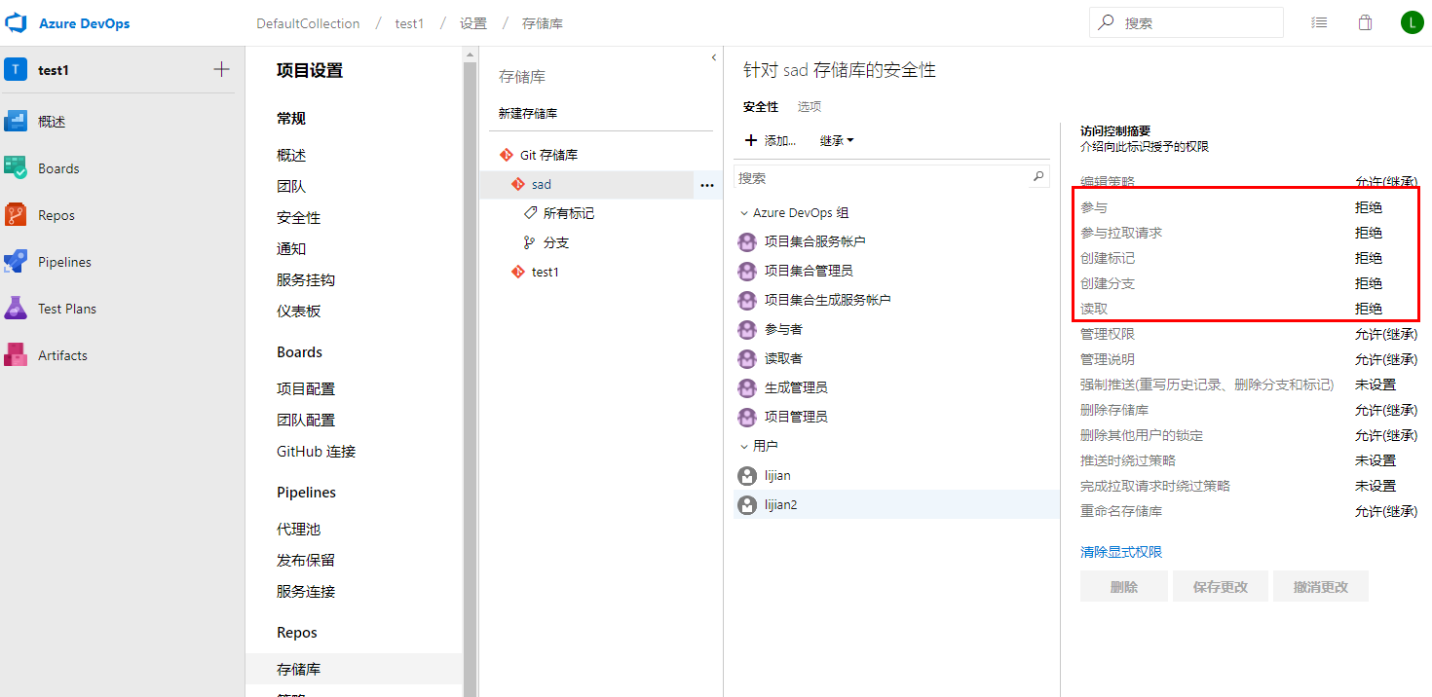
Task: Open the Repos hub icon
Action: coord(16,215)
